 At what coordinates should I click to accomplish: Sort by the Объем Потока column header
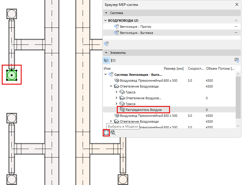click(221, 68)
